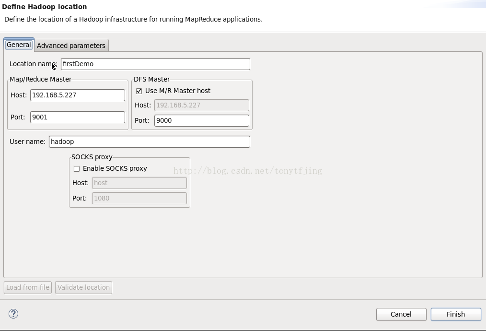Click the Define Hadoop location title
The image size is (486, 331).
point(44,7)
